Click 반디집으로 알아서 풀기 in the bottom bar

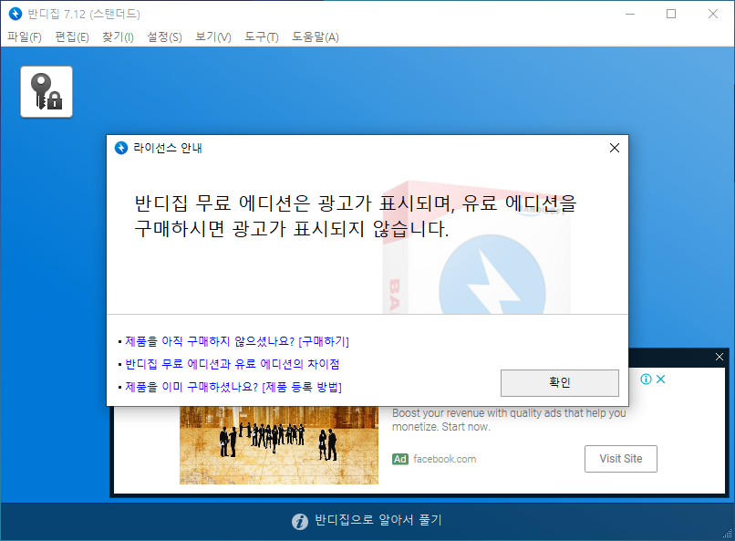[378, 520]
